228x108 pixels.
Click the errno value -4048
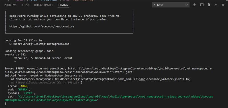(x=23, y=86)
